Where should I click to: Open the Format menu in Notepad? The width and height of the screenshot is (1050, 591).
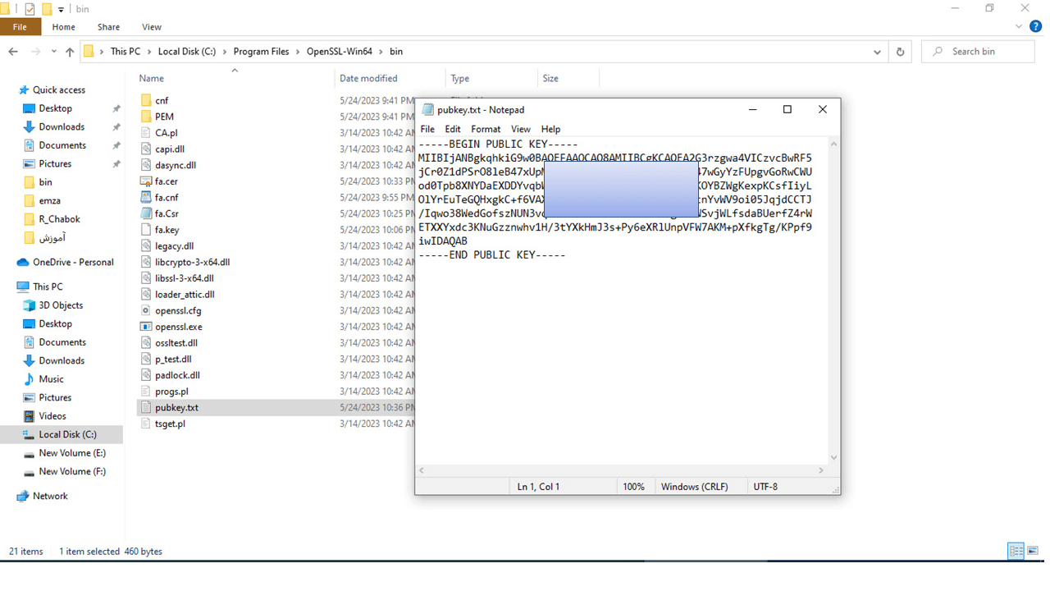click(485, 129)
